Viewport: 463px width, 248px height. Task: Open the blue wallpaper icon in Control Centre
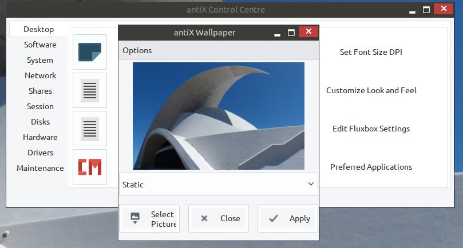click(x=90, y=52)
